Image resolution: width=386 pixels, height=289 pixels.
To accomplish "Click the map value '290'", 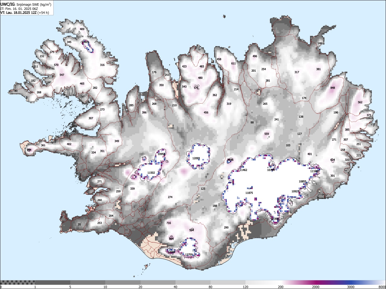I will pos(226,228).
